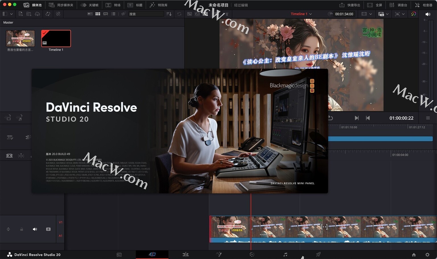
Task: Select source clip viewer mode icon
Action: (189, 14)
